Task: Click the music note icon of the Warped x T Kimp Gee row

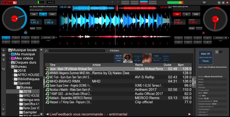Action: pyautogui.click(x=47, y=102)
